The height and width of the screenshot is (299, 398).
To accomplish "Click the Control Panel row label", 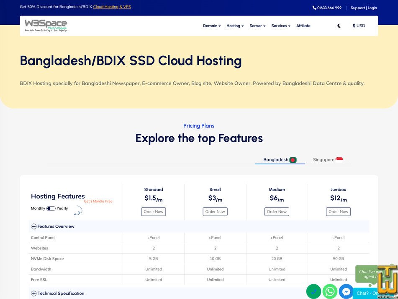I will (43, 237).
